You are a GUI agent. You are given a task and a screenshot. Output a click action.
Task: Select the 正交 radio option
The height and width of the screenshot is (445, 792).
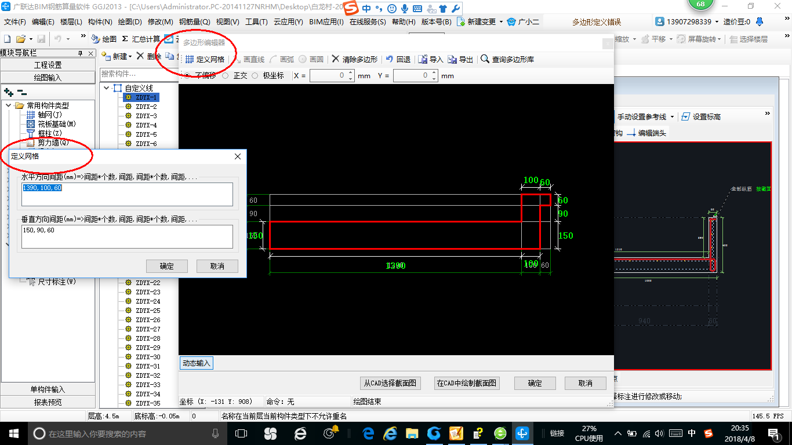click(225, 75)
